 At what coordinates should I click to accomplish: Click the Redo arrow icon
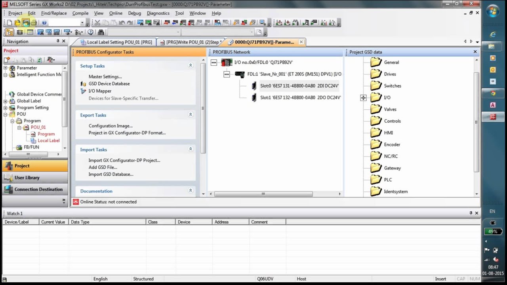coord(130,23)
